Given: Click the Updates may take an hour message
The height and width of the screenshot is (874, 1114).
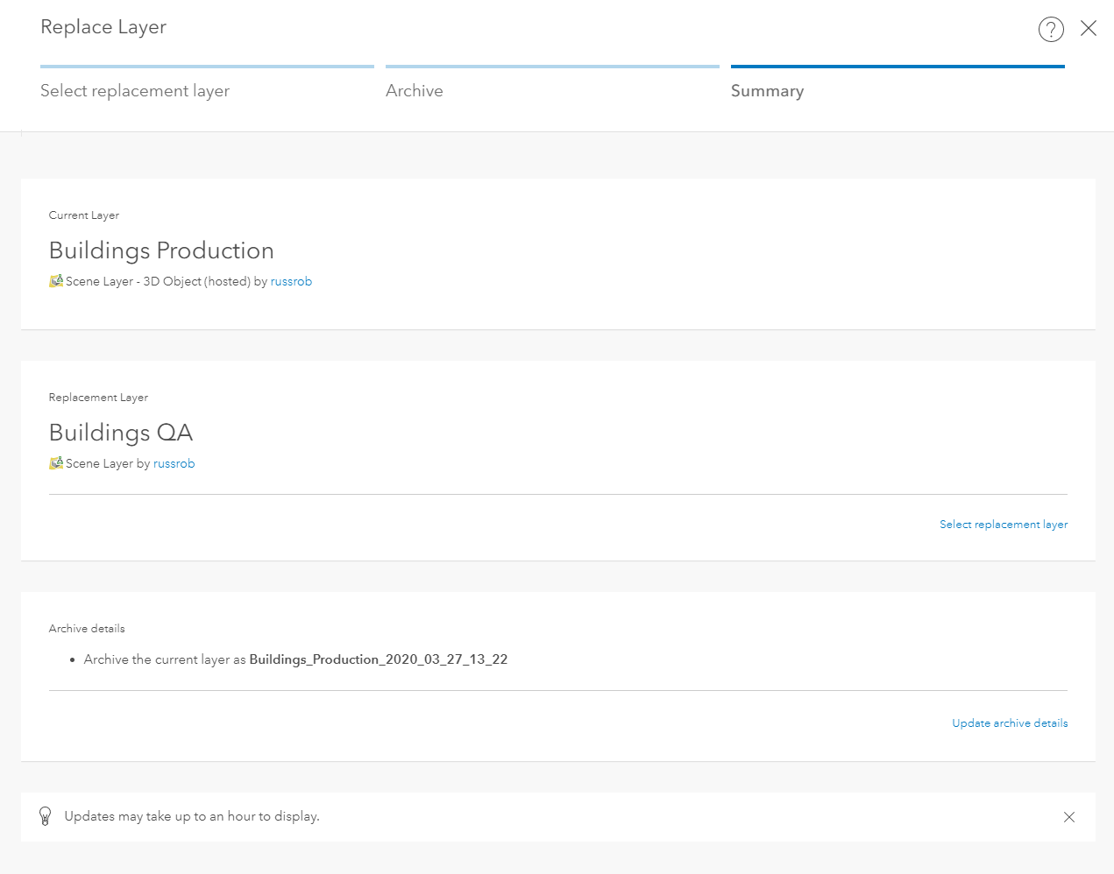Looking at the screenshot, I should [x=192, y=816].
